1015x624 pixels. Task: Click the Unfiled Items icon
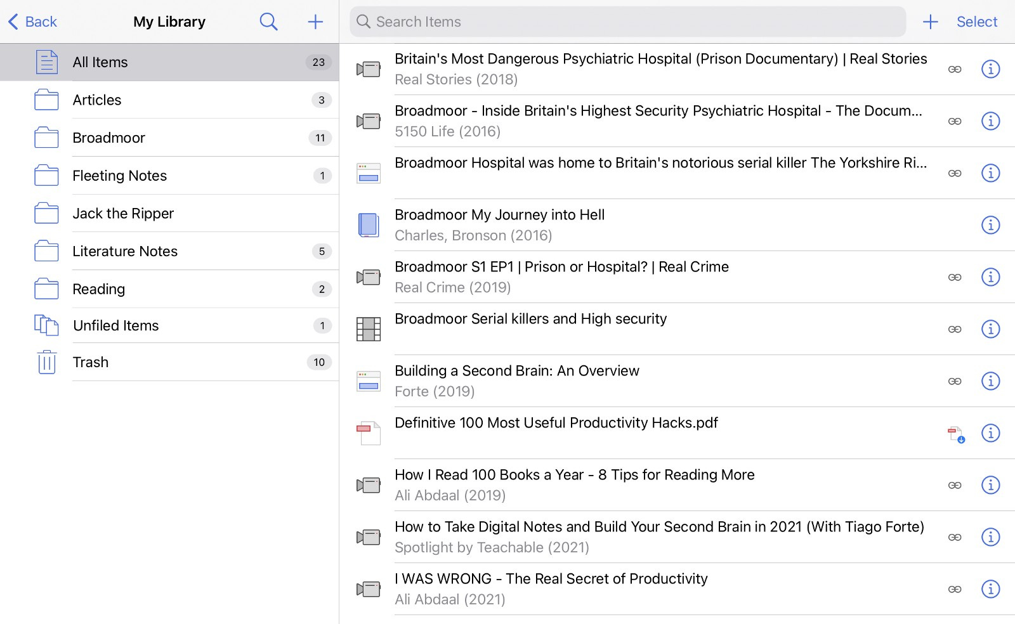[46, 325]
